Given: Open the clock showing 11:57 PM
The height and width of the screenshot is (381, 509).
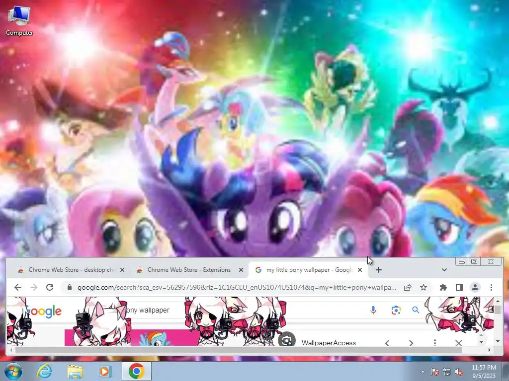Looking at the screenshot, I should [x=484, y=372].
